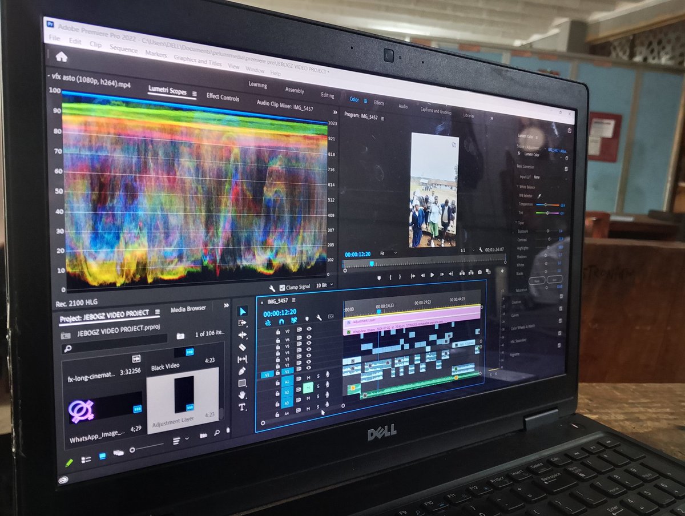Open the sort icons dropdown in Project panel
This screenshot has width=685, height=516.
(x=181, y=440)
